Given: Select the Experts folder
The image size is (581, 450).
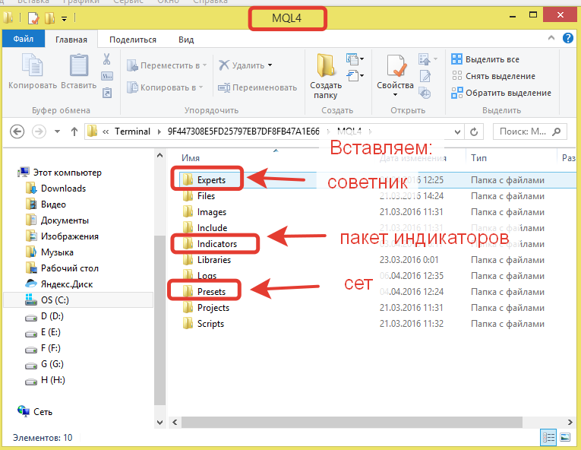Looking at the screenshot, I should (211, 180).
